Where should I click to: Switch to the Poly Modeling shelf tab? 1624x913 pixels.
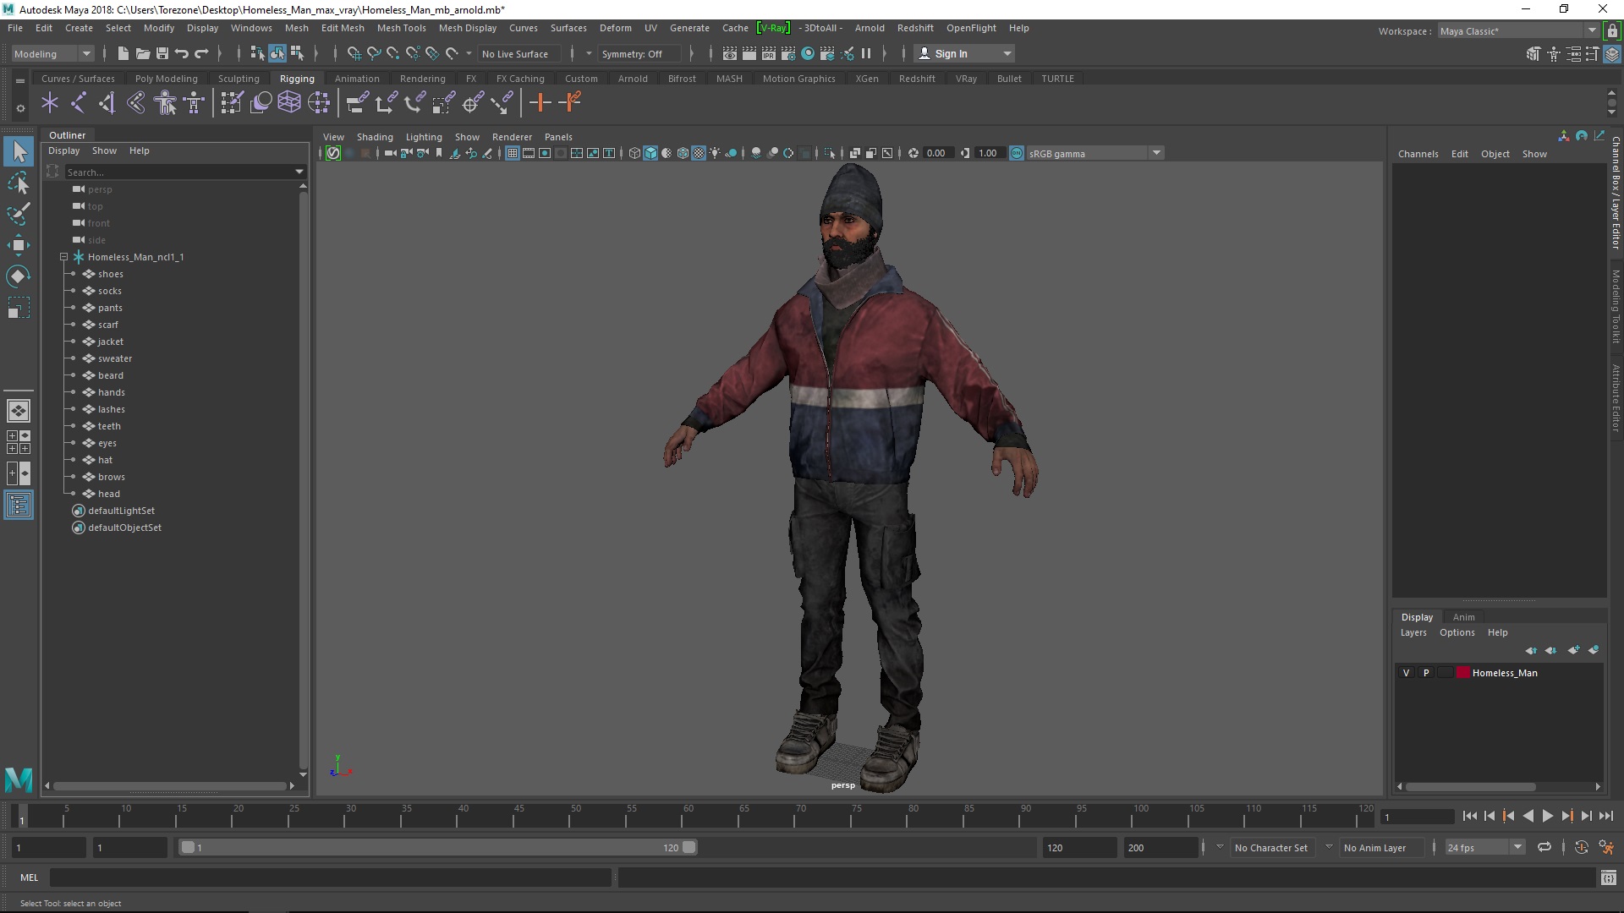tap(166, 79)
